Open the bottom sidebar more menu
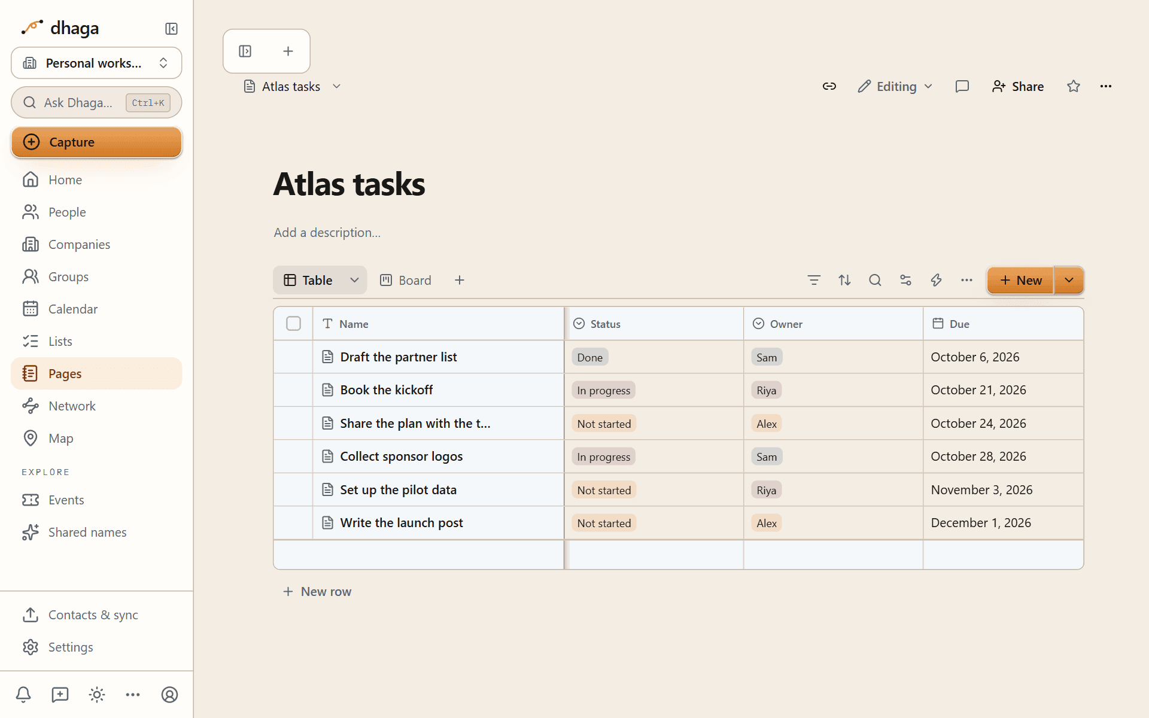This screenshot has width=1149, height=718. point(133,695)
